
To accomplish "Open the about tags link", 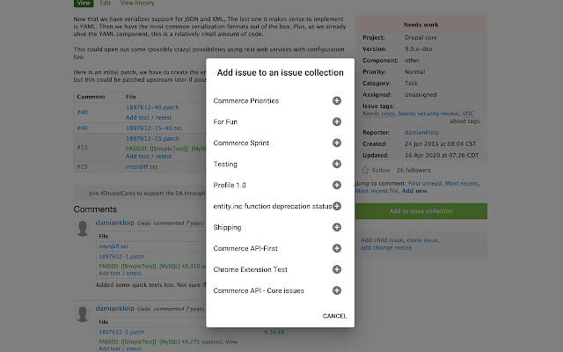I will tap(464, 121).
